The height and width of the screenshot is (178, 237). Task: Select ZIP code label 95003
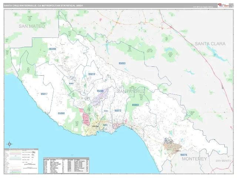click(135, 105)
